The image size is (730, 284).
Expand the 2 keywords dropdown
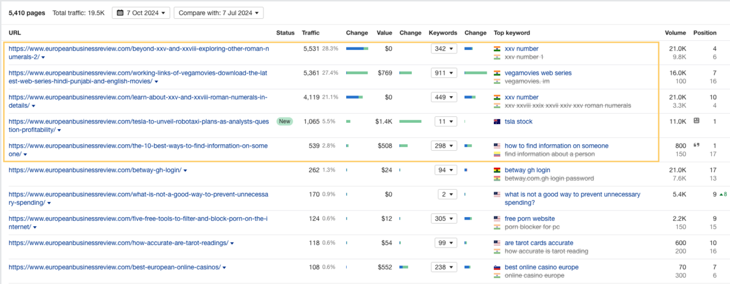447,195
